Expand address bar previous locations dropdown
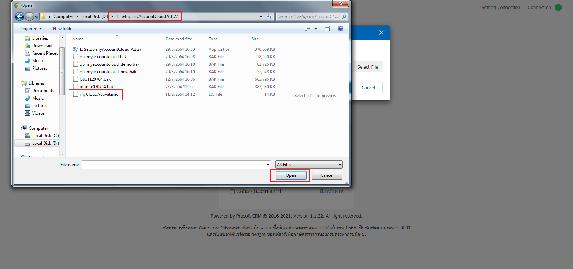The height and width of the screenshot is (269, 573). pos(261,16)
